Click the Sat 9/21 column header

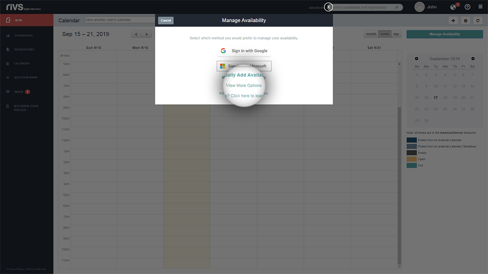click(374, 48)
